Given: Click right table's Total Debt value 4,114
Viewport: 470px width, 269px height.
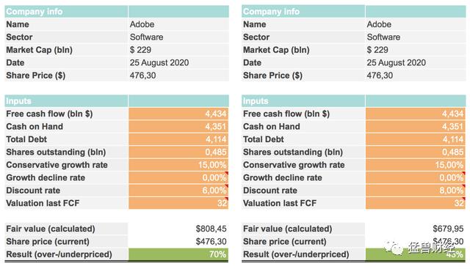Looking at the screenshot, I should (x=416, y=139).
